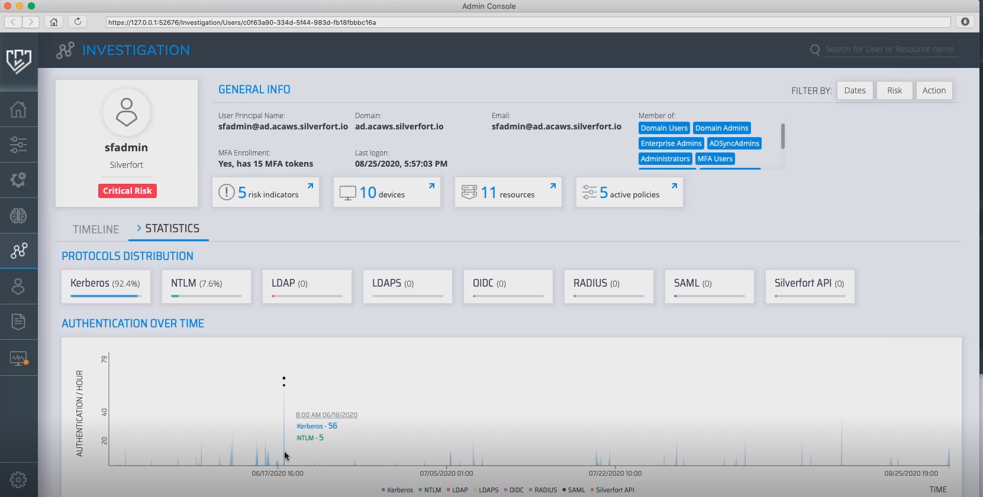The image size is (983, 497).
Task: Select the Investigation nodes sidebar icon
Action: coord(18,251)
